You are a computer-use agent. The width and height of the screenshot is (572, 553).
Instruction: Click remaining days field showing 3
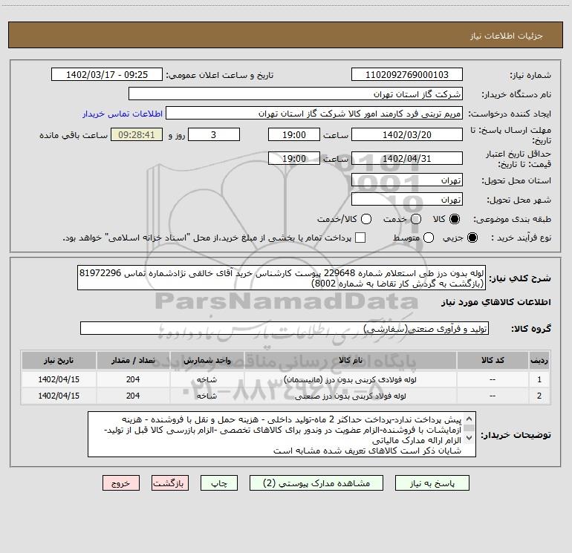(214, 134)
